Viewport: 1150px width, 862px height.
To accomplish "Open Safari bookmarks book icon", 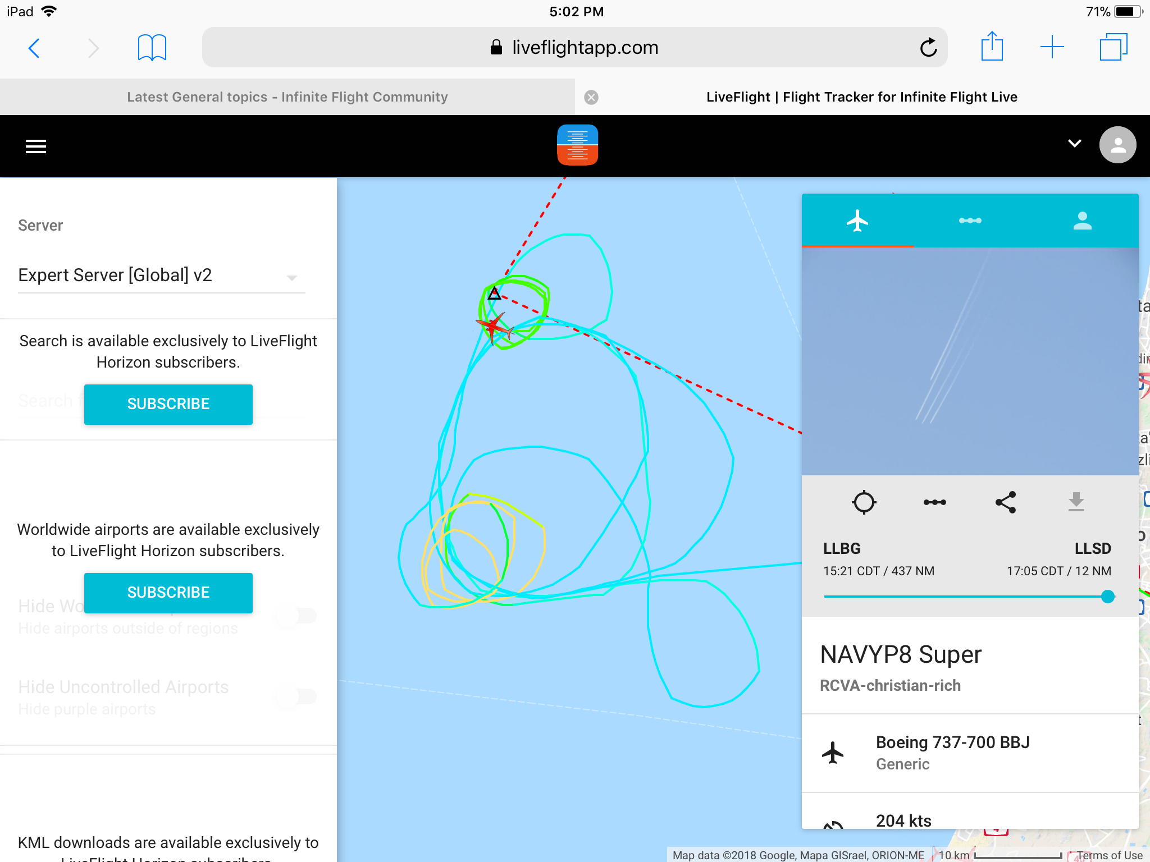I will [x=152, y=48].
